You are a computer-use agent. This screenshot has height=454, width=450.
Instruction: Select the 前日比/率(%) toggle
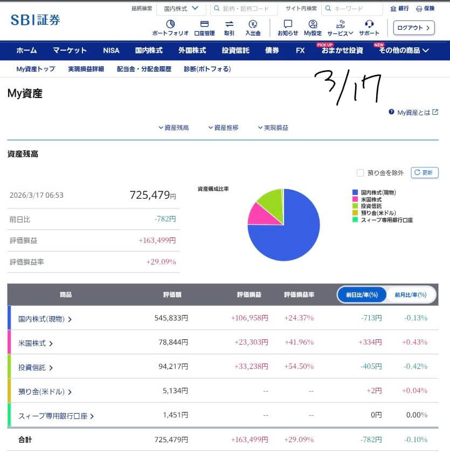[x=362, y=295]
